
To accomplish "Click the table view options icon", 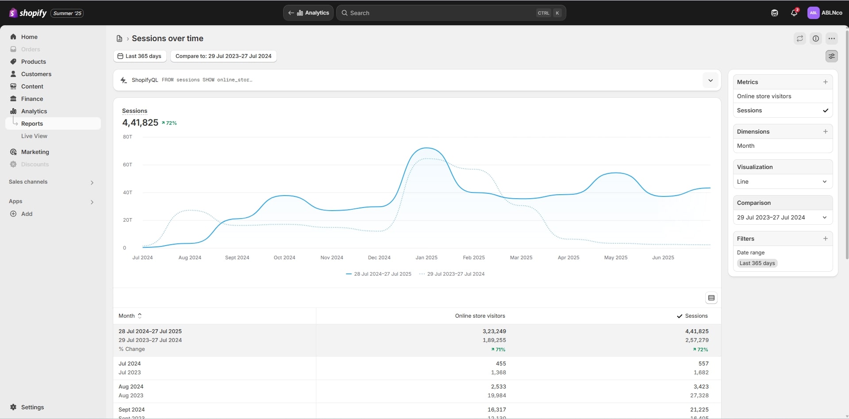I will pos(711,298).
